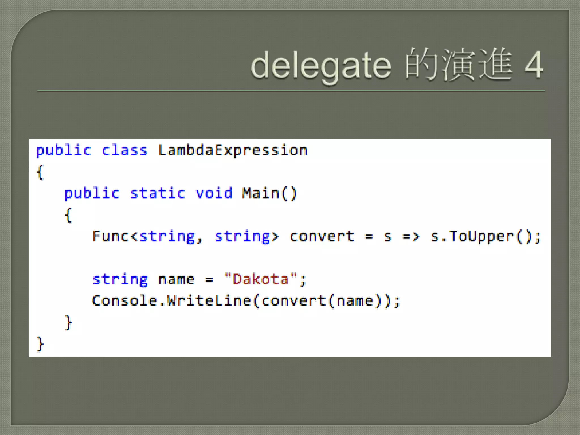The height and width of the screenshot is (435, 580).
Task: Click the opening brace under the class declaration
Action: pos(40,172)
